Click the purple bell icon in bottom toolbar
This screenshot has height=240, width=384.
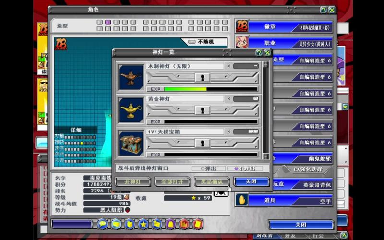[170, 224]
